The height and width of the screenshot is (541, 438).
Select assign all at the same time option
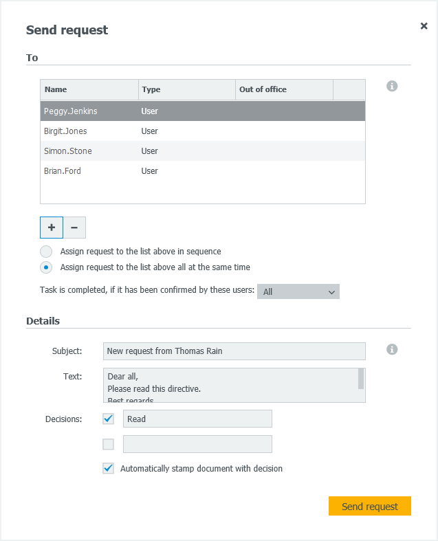[46, 267]
